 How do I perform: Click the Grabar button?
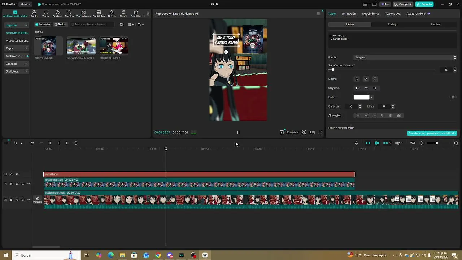point(61,25)
